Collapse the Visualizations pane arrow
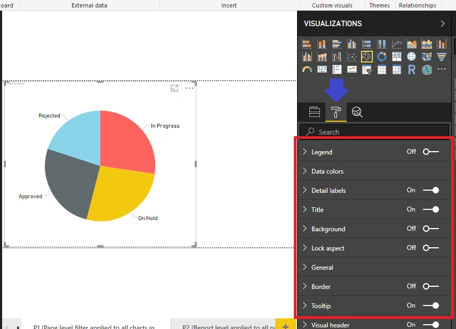The height and width of the screenshot is (329, 456). pos(443,23)
